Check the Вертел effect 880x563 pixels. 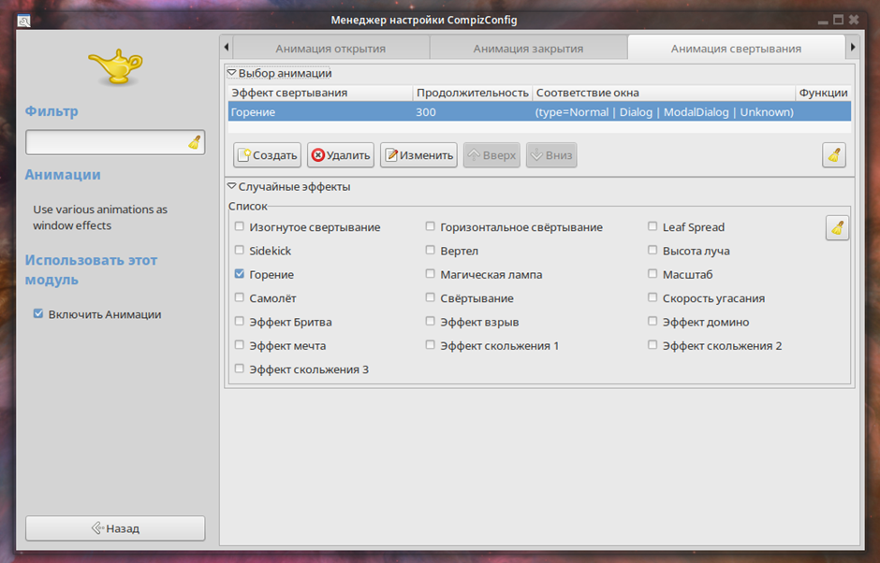click(x=431, y=250)
